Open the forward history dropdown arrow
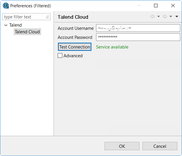The height and width of the screenshot is (156, 182). point(171,17)
